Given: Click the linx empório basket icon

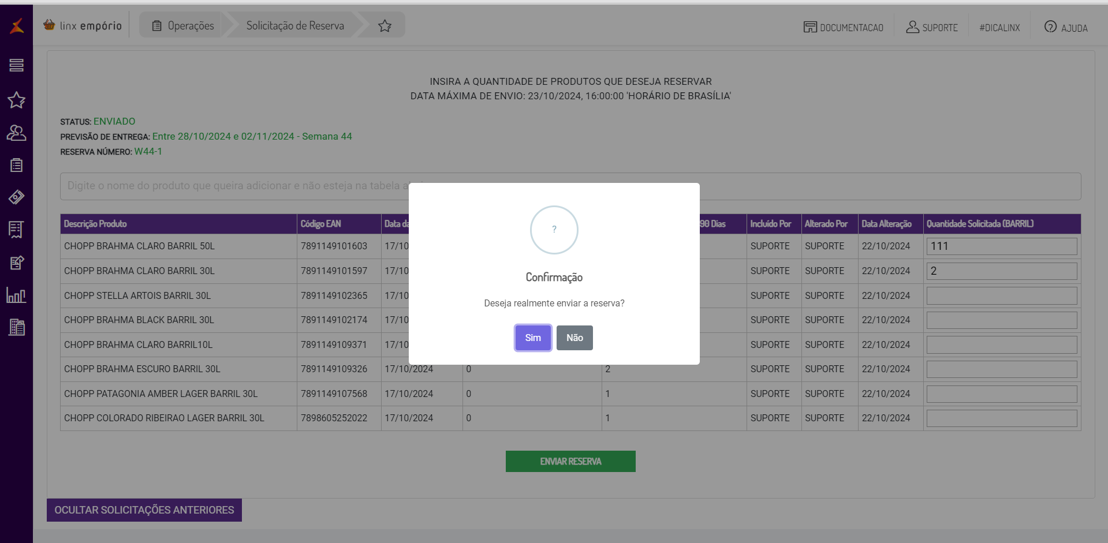Looking at the screenshot, I should [x=49, y=25].
